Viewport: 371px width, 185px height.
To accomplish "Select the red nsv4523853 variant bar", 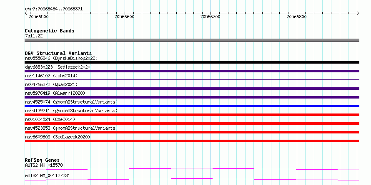I will [x=192, y=132].
